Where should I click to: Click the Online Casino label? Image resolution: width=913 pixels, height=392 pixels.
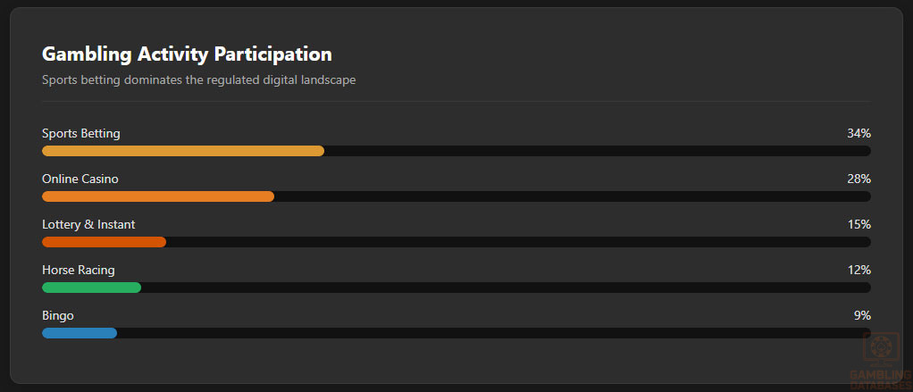pyautogui.click(x=80, y=179)
